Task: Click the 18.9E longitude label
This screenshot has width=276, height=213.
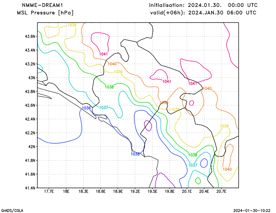Action: (x=118, y=192)
